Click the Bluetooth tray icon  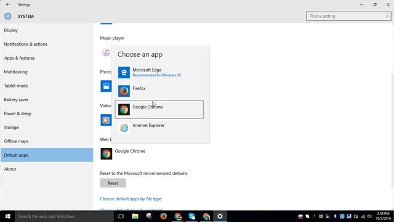[x=335, y=216]
